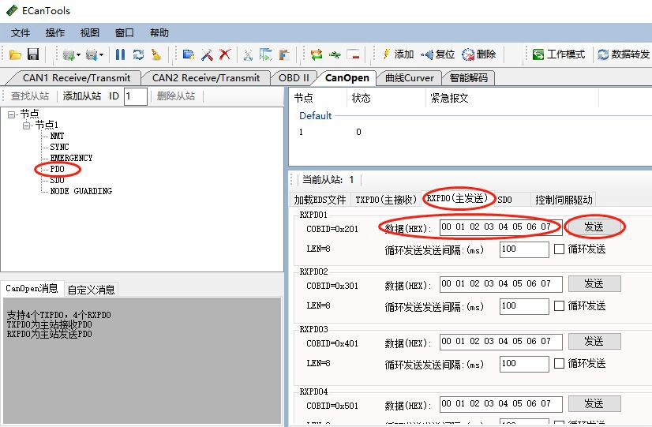Image resolution: width=652 pixels, height=427 pixels.
Task: Open dropdown arrow beside first device icon
Action: (x=79, y=55)
